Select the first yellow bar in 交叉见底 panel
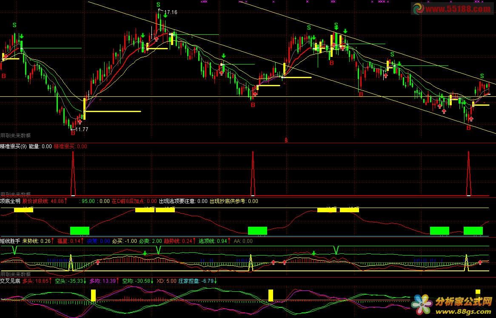Viewport: 496px width, 318px height. coord(93,295)
